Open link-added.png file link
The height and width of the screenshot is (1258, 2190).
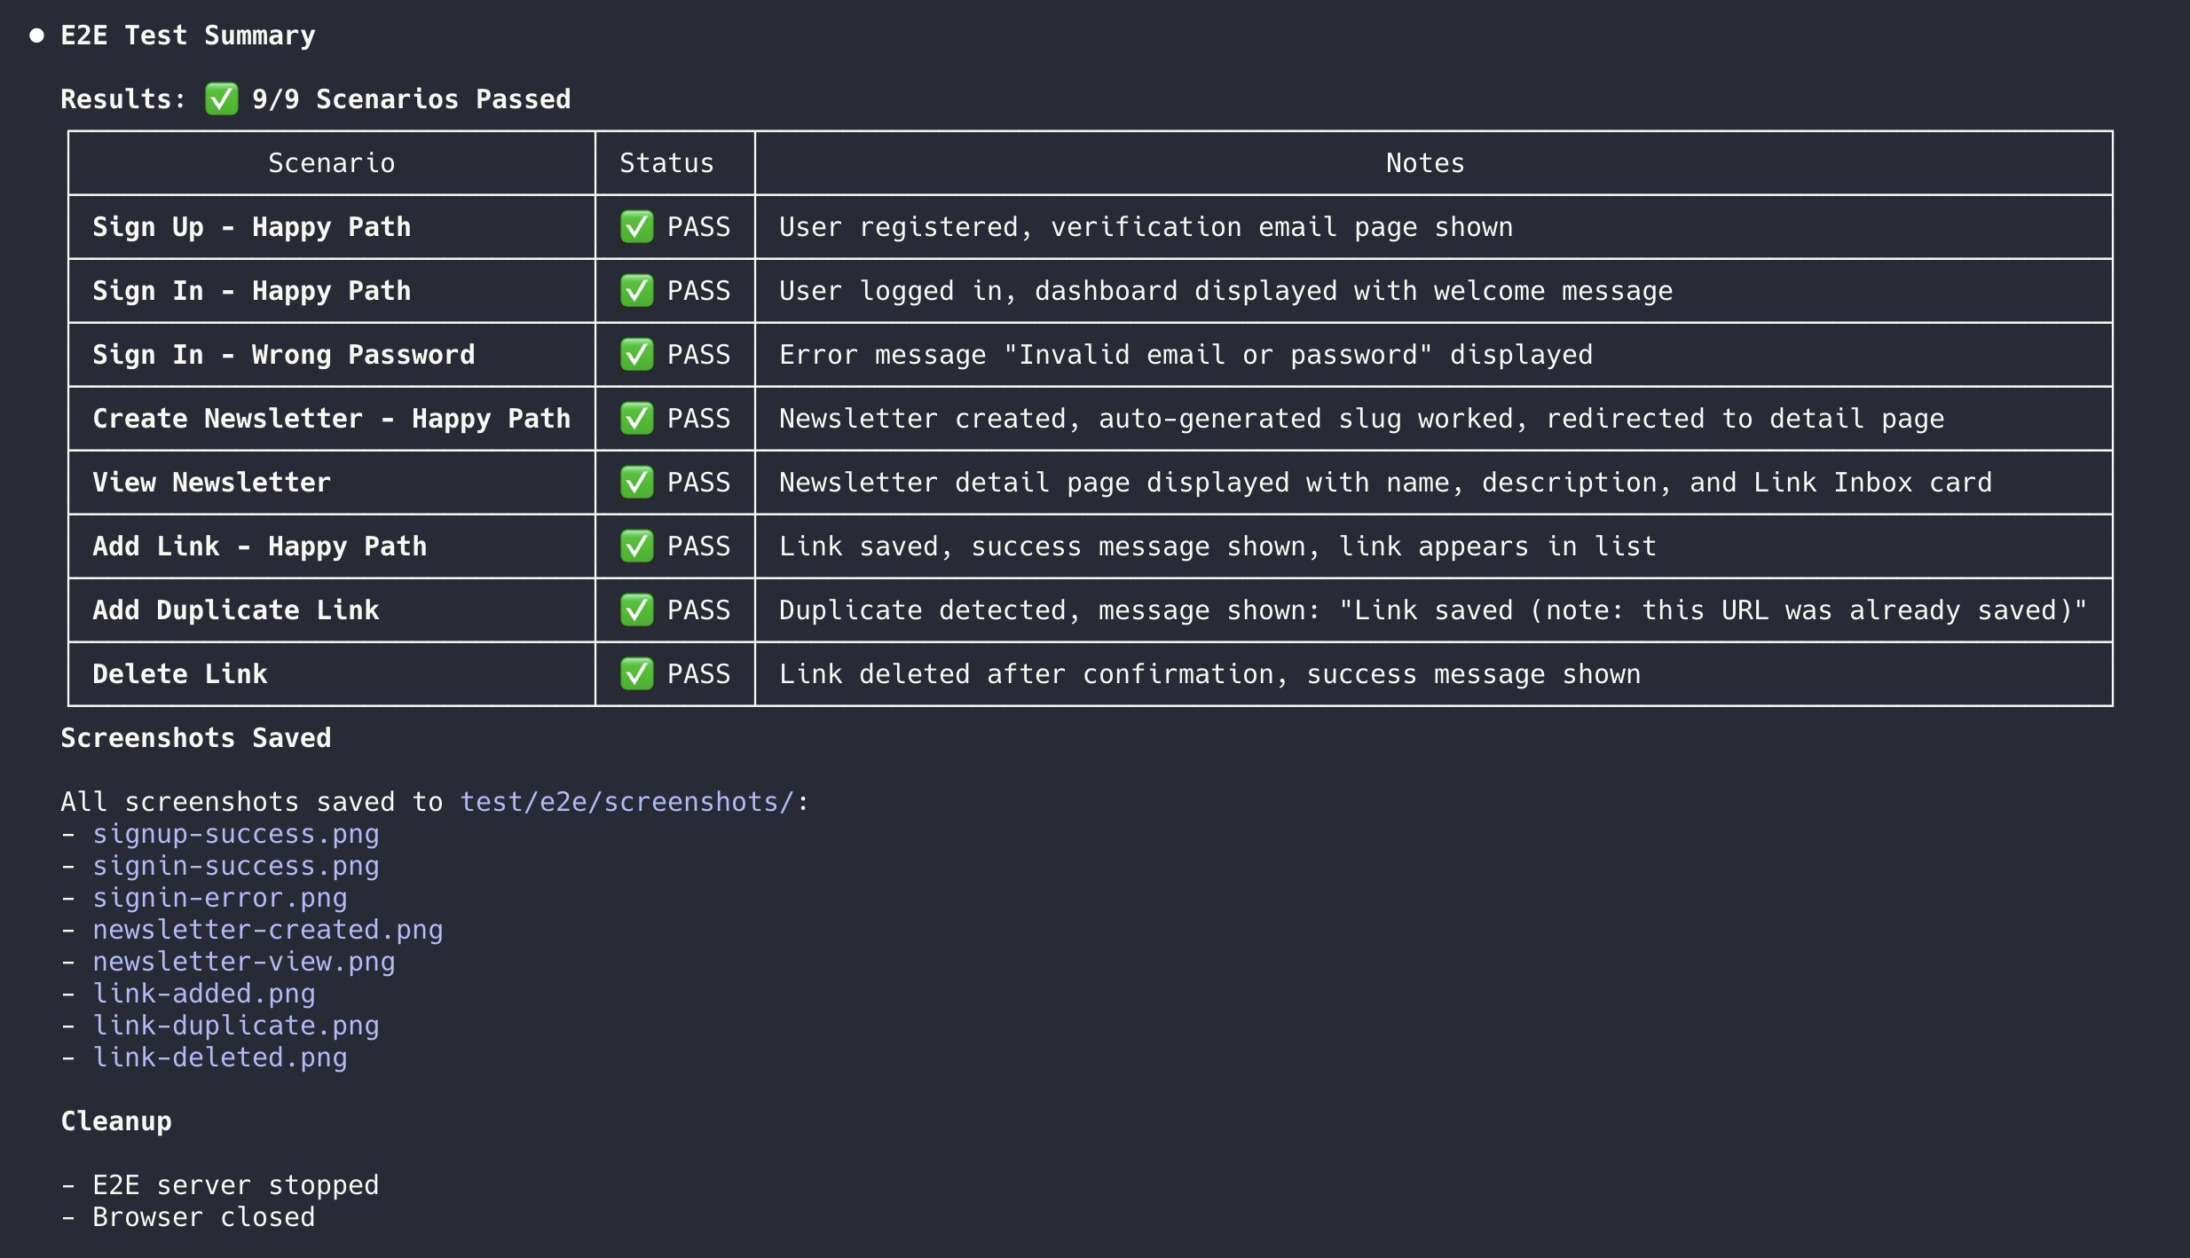click(x=204, y=994)
